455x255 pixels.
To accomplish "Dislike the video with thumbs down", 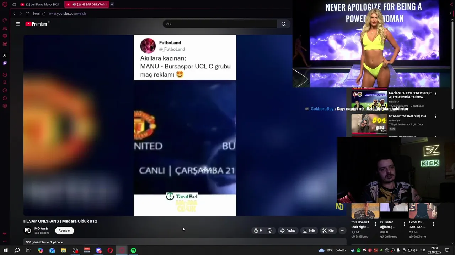I will click(x=270, y=231).
